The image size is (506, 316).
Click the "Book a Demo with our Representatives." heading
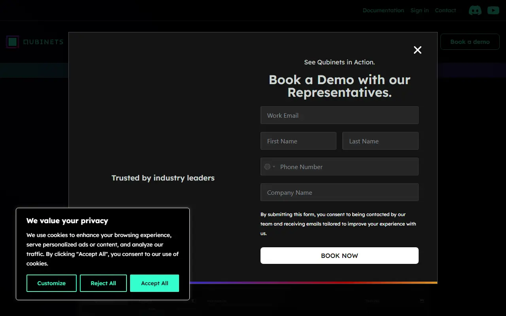[340, 86]
